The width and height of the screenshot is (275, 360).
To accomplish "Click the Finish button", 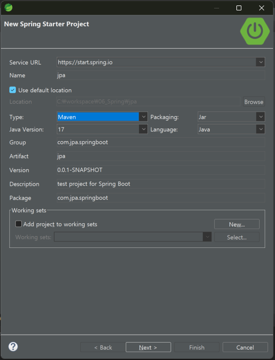I will pos(197,347).
